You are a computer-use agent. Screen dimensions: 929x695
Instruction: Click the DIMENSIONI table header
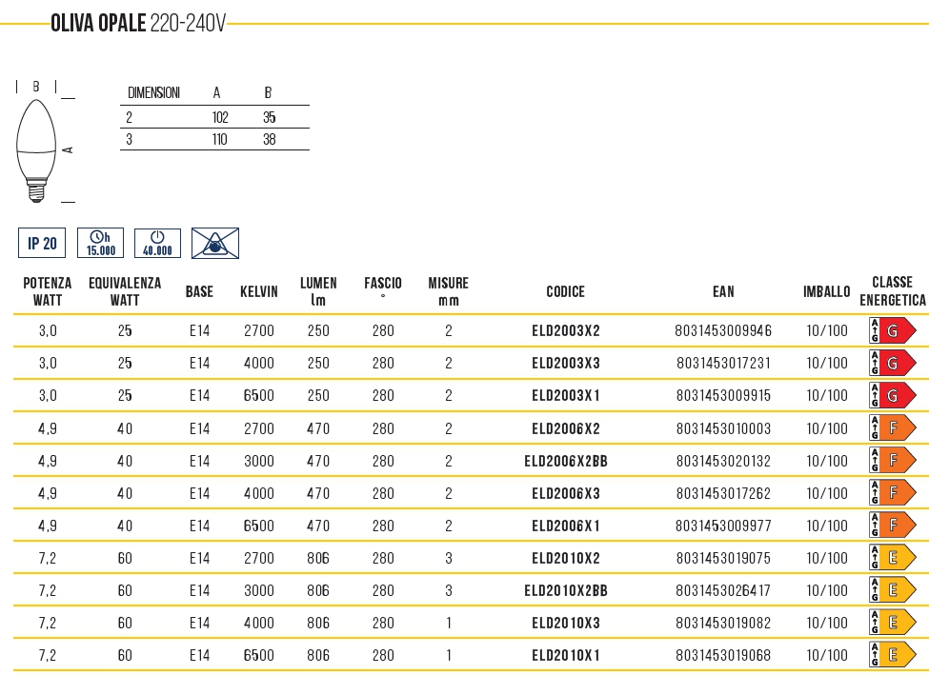[153, 93]
